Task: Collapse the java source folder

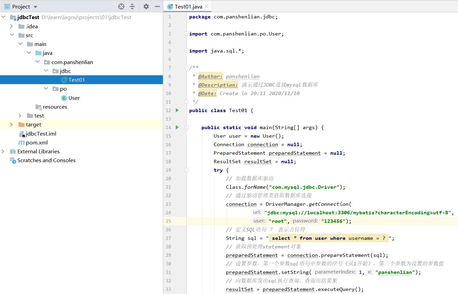Action: [x=29, y=53]
